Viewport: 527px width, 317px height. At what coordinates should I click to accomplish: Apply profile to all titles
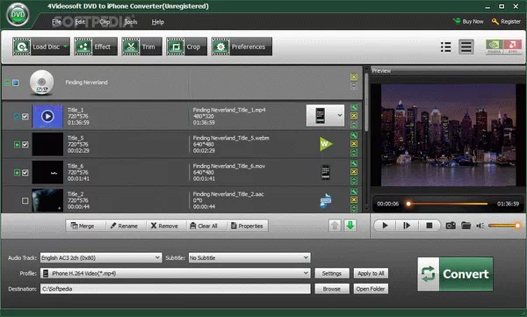pos(371,273)
